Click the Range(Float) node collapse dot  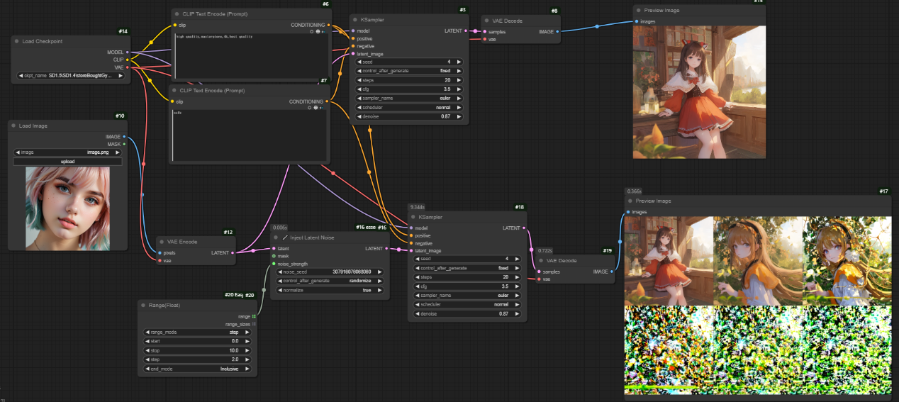(x=143, y=305)
